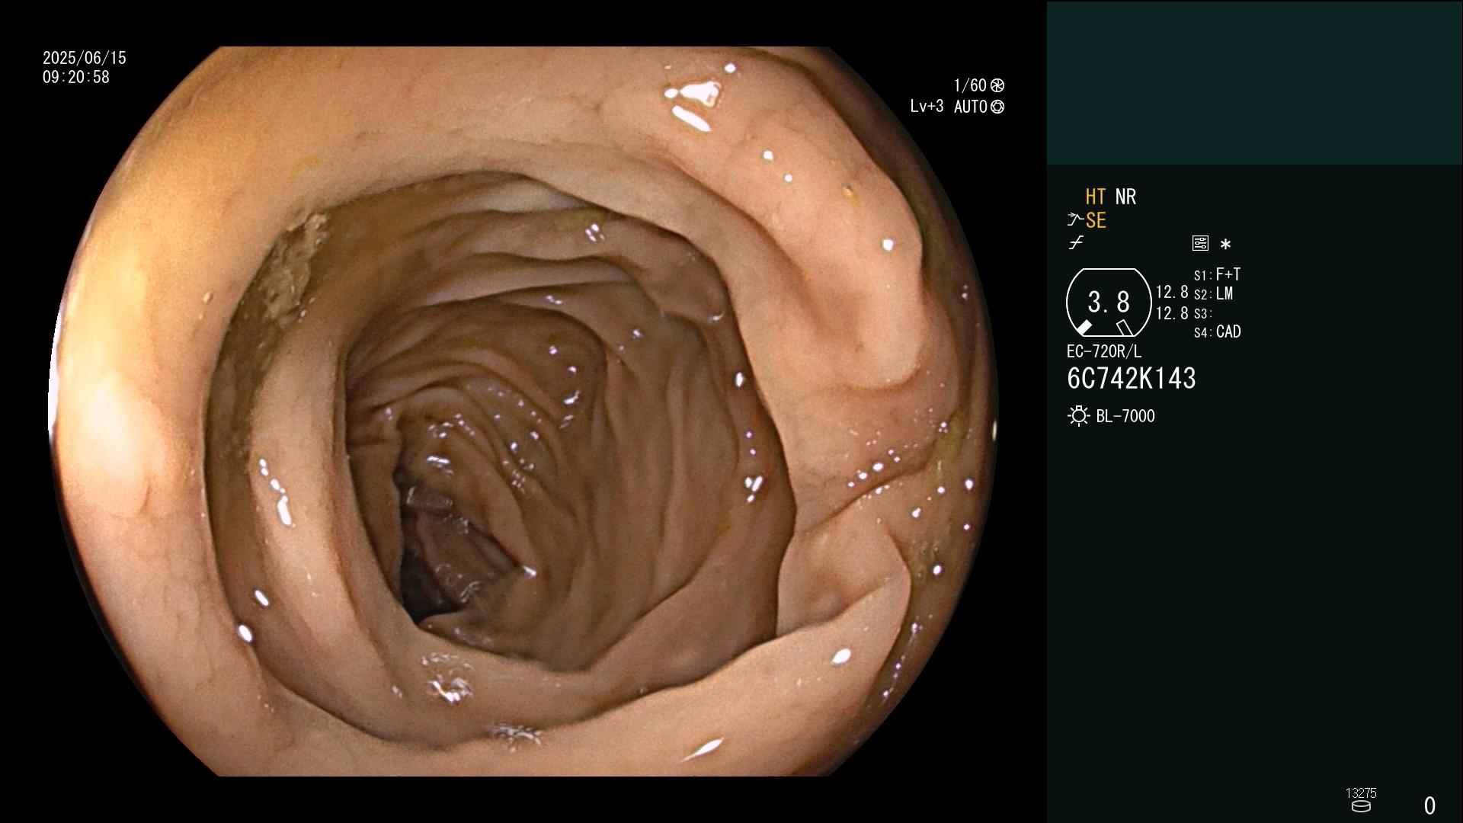Click the tone curve icon below SE

point(1076,243)
